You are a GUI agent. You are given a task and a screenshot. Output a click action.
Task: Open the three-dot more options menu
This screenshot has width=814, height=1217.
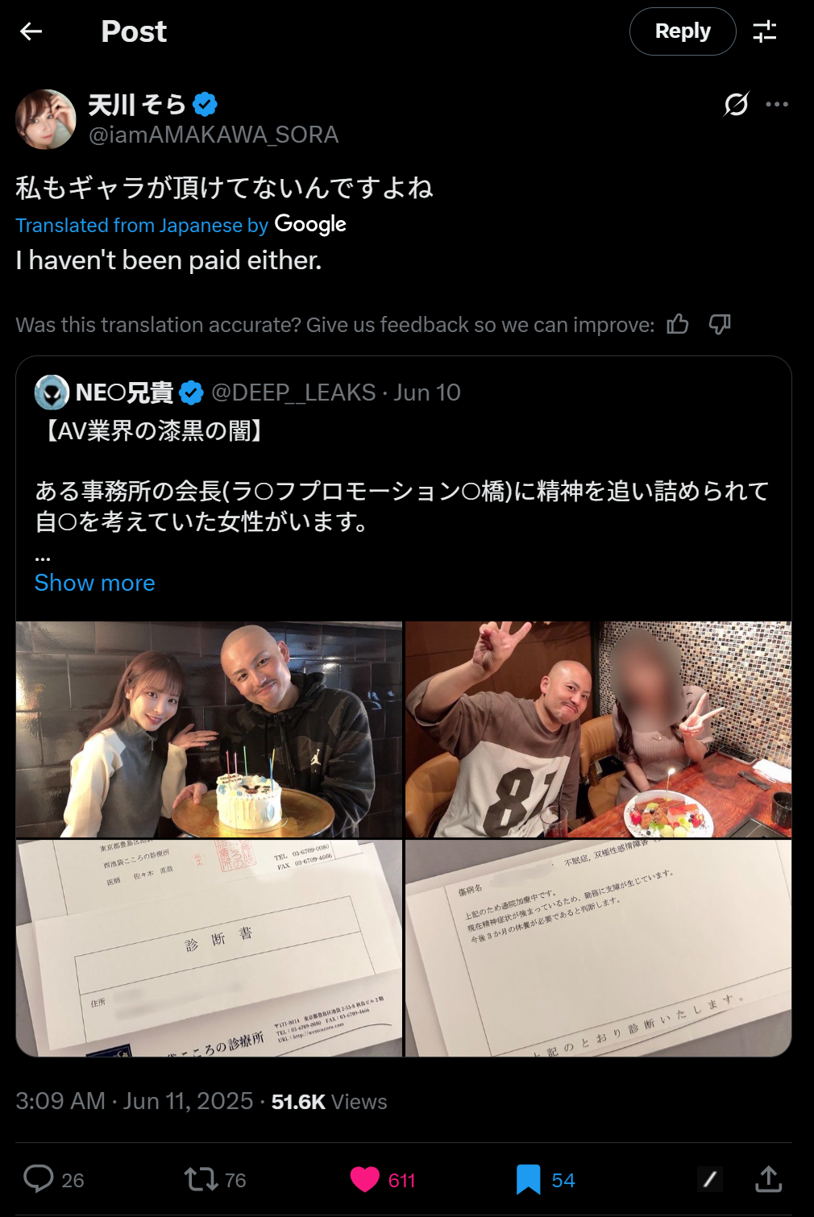tap(777, 104)
